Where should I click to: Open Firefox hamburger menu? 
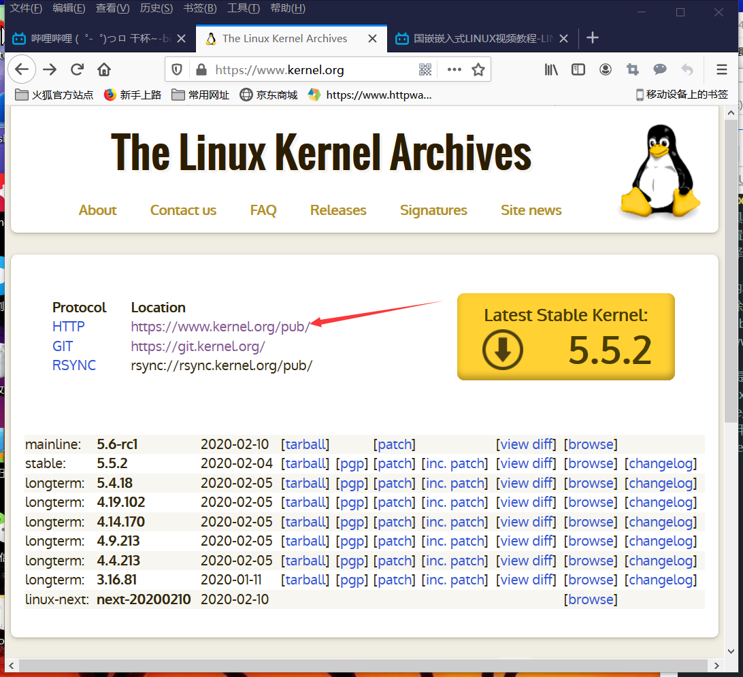click(x=722, y=69)
